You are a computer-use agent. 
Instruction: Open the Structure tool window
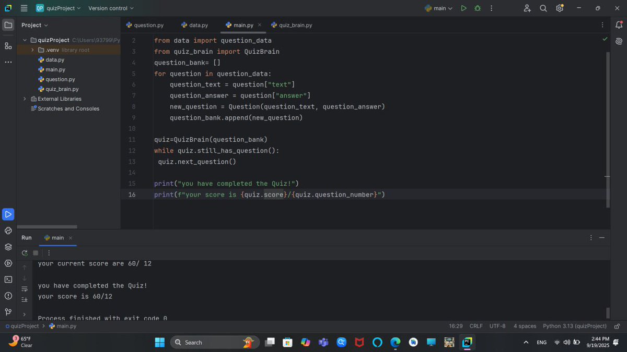[x=8, y=46]
